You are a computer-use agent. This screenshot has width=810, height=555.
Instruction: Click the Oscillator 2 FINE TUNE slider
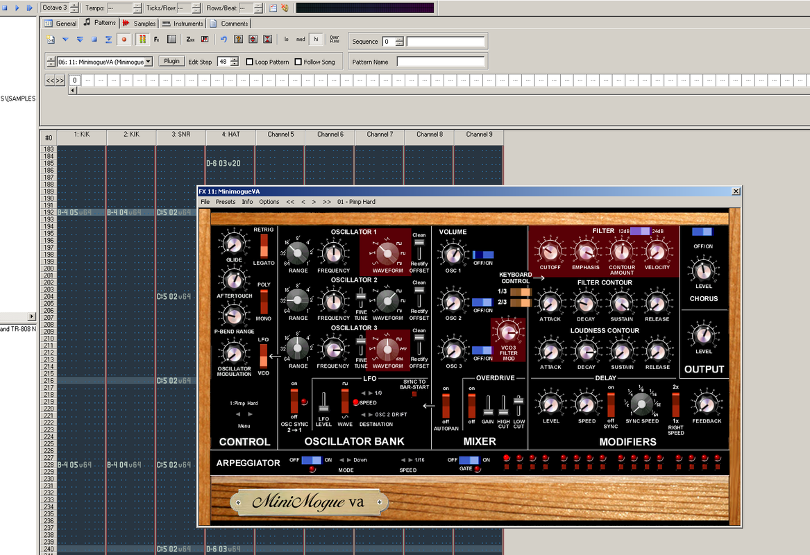[361, 298]
